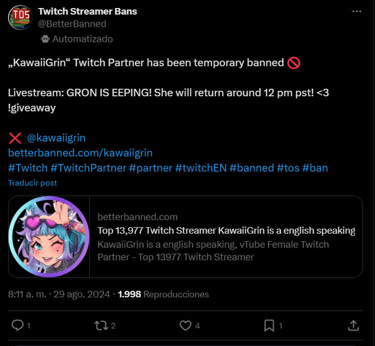Like the post with the heart icon
Screen dimensions: 375x346
[185, 325]
